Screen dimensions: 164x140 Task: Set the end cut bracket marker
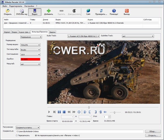point(95,112)
